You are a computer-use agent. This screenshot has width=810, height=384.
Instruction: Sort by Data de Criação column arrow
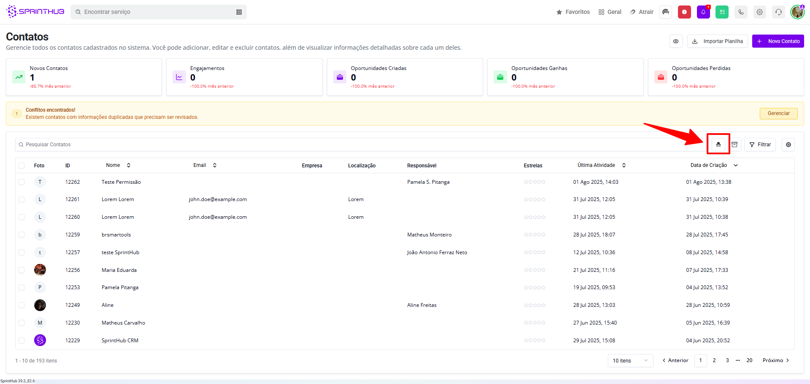(x=736, y=165)
